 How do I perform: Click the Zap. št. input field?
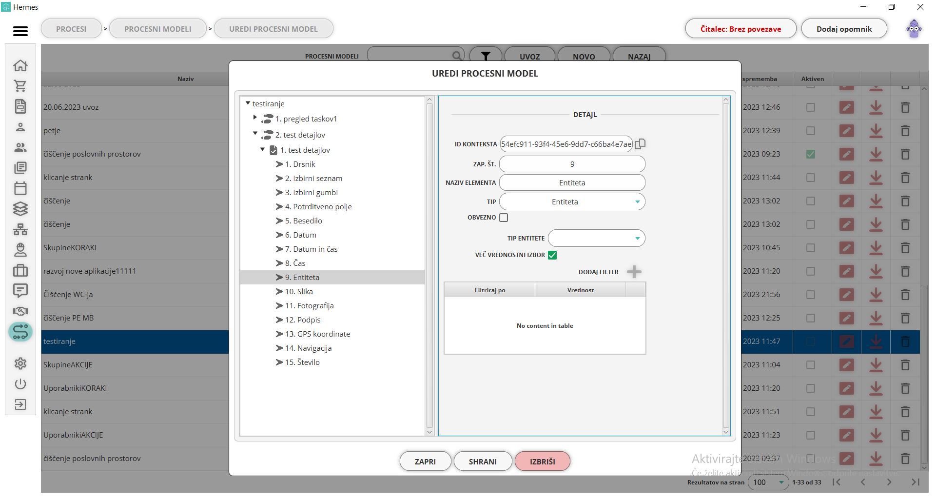(572, 164)
